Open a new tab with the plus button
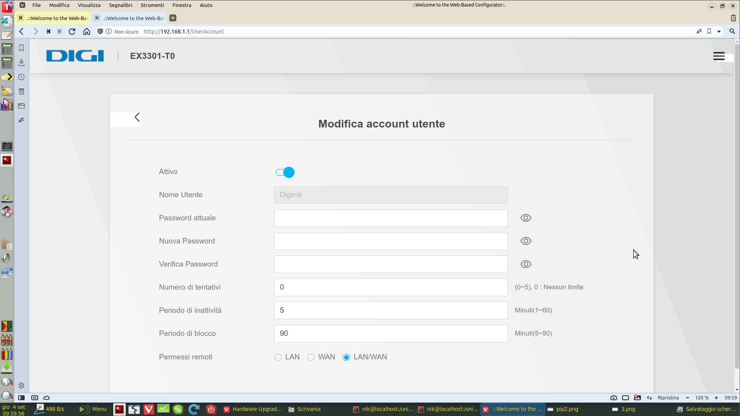This screenshot has width=740, height=416. pos(173,18)
